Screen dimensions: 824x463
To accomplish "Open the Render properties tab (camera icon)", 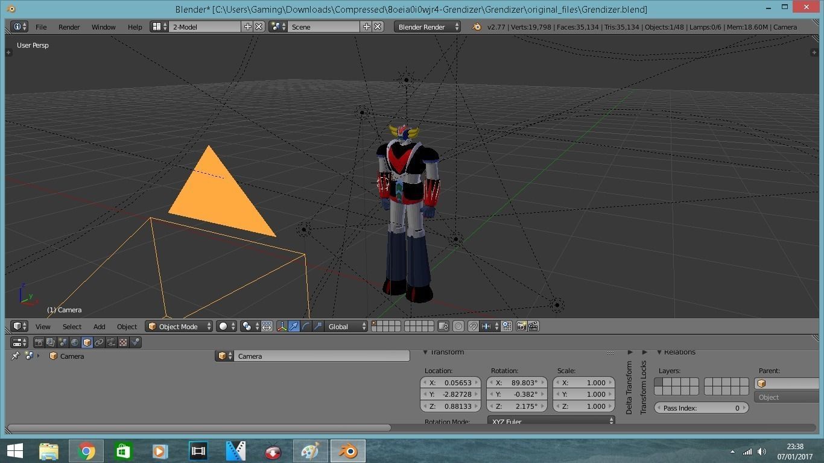I will coord(39,342).
